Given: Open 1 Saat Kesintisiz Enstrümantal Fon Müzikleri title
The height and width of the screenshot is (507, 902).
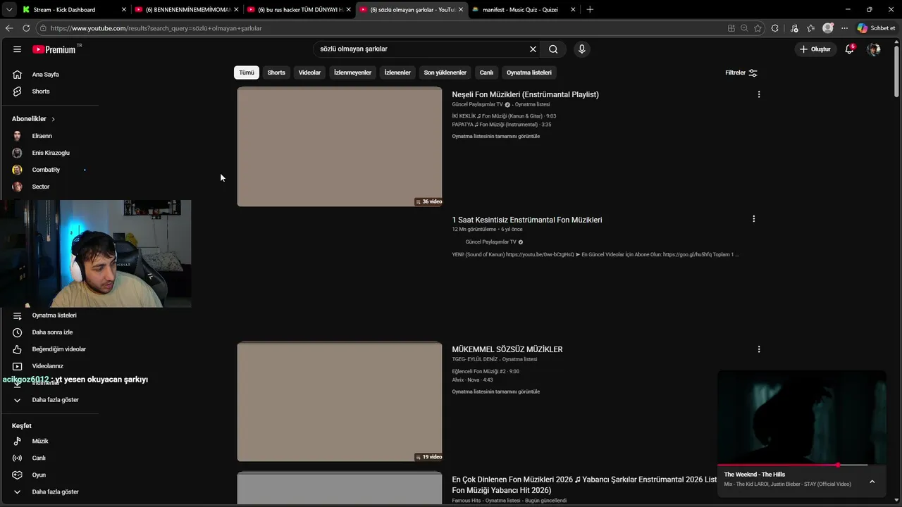Looking at the screenshot, I should [x=527, y=220].
